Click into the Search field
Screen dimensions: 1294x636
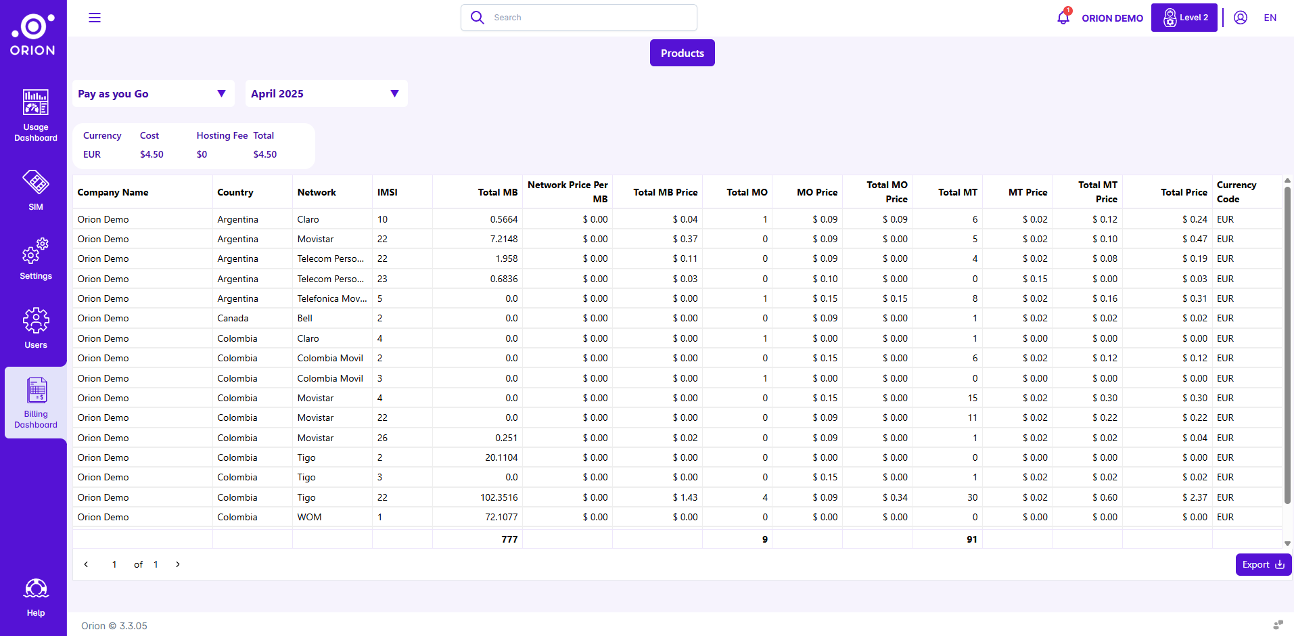[579, 18]
